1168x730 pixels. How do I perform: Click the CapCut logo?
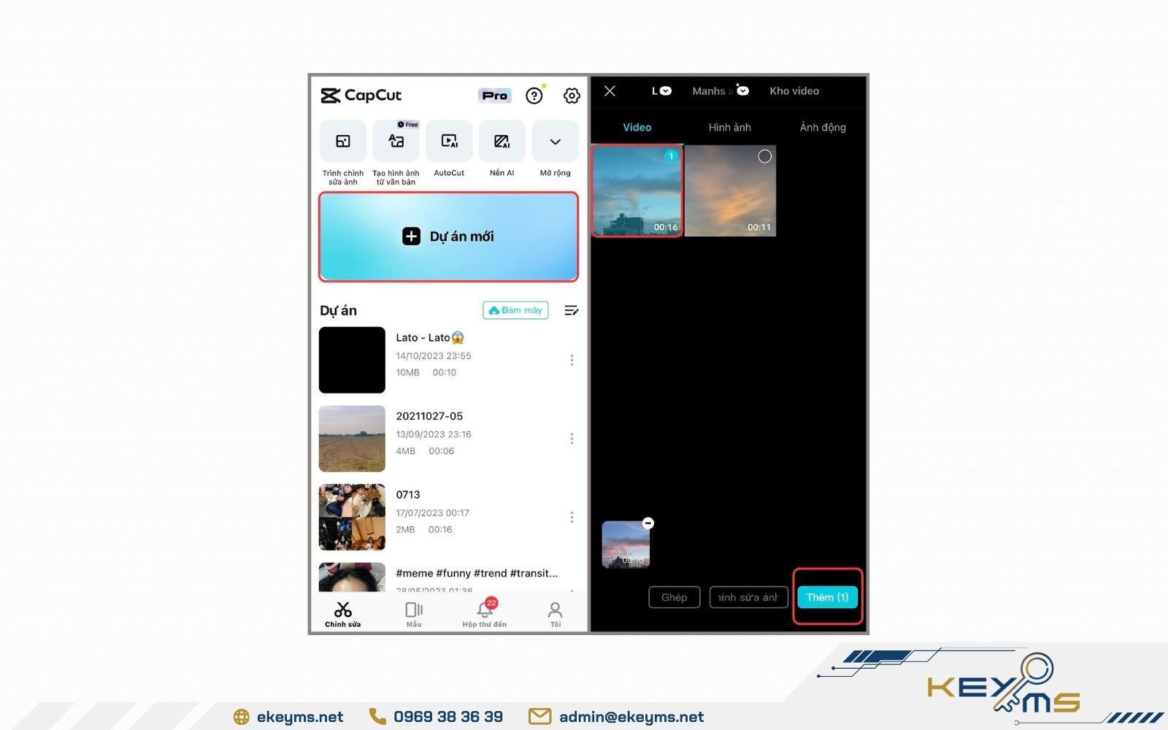[361, 96]
